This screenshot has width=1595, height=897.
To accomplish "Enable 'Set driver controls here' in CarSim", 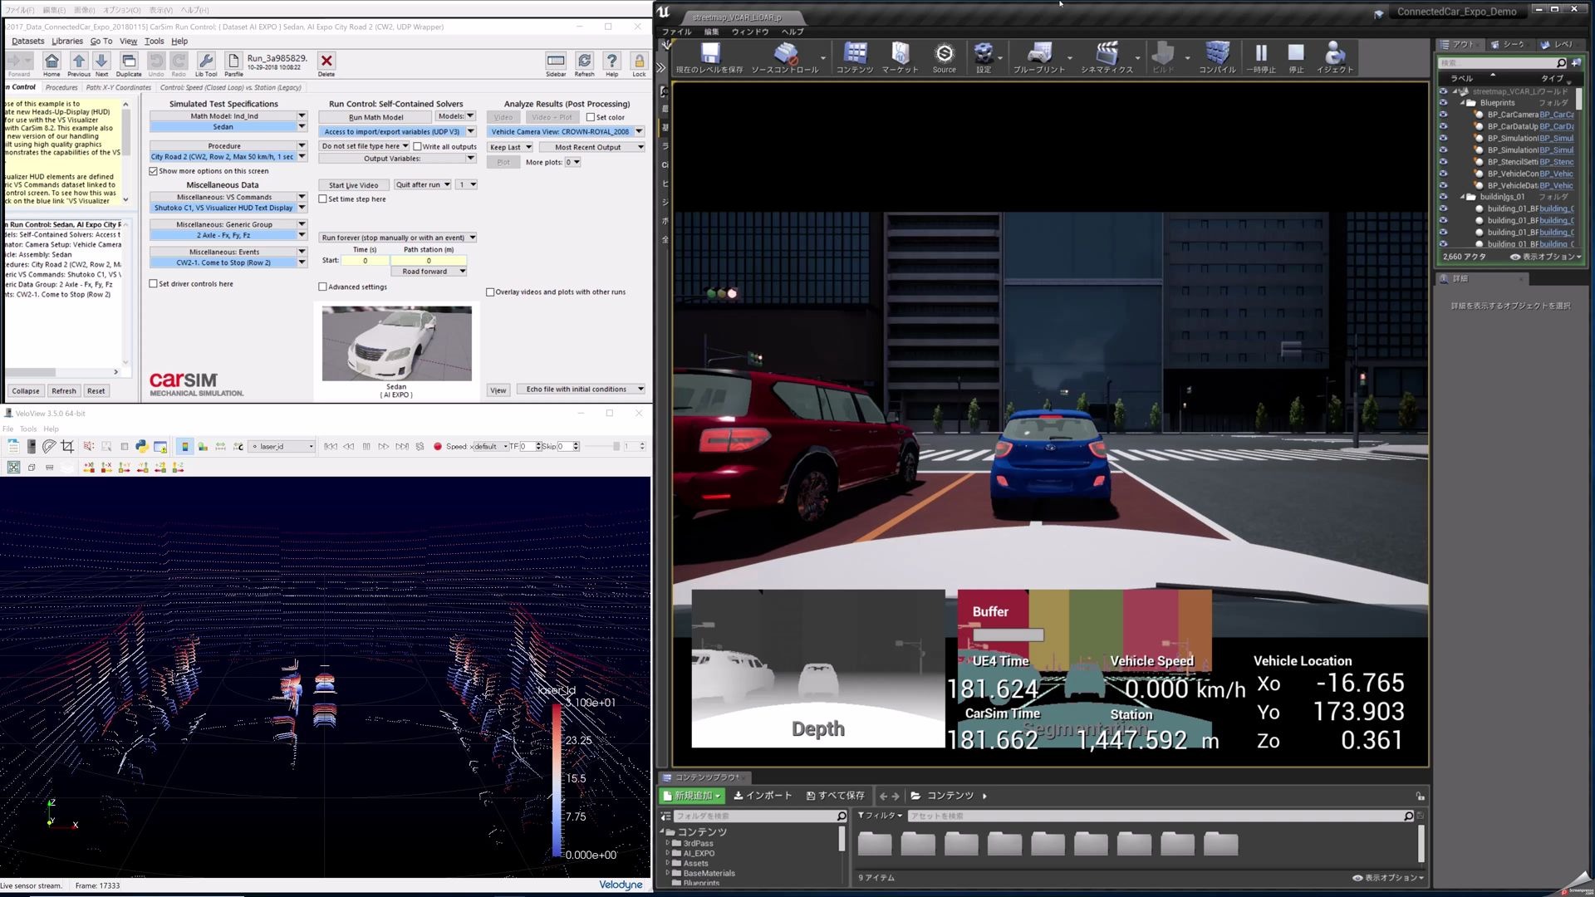I will click(x=155, y=283).
